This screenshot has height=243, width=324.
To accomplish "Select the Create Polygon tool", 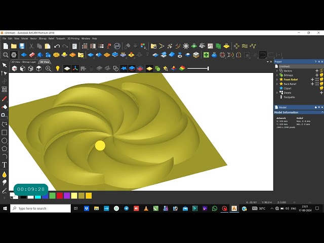I will click(x=5, y=148).
